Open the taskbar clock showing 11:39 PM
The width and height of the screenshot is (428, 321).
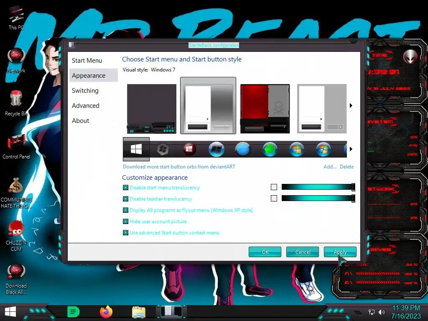click(406, 312)
